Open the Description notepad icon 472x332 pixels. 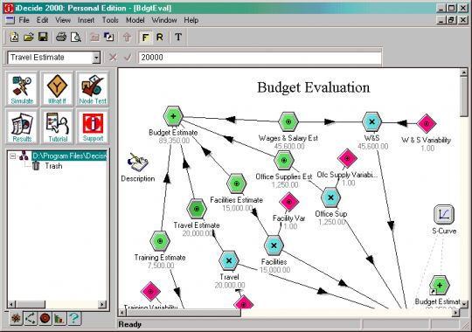138,163
